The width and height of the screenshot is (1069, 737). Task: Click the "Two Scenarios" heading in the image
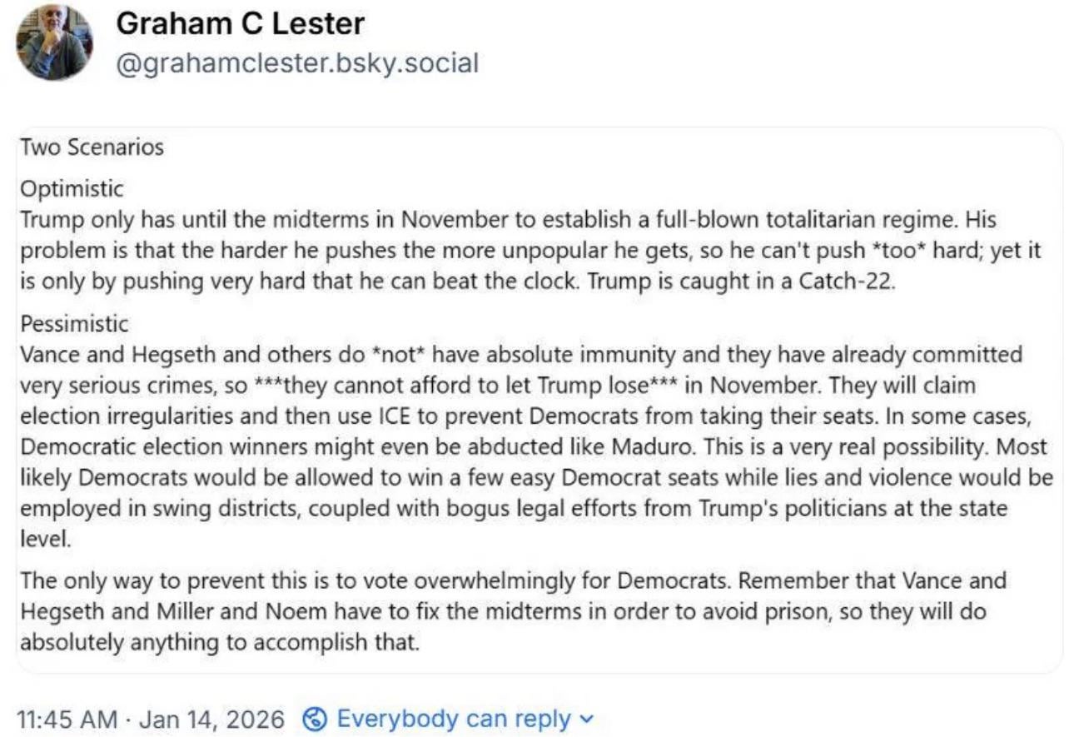92,147
